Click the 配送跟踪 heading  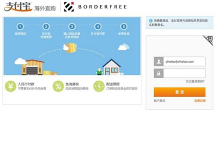[x=113, y=84]
